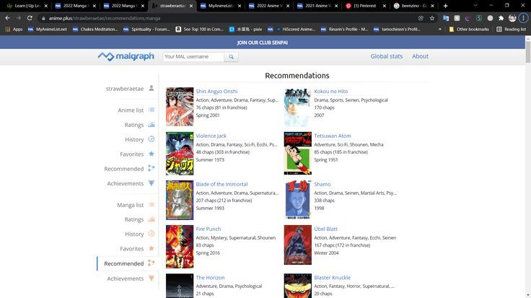Click the Violence Jack cover thumbnail
This screenshot has width=531, height=298.
[180, 154]
